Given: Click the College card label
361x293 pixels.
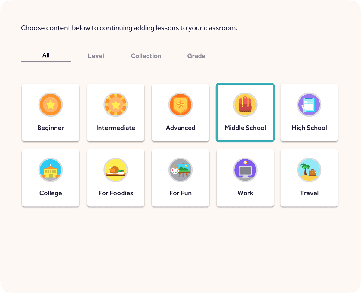Looking at the screenshot, I should click(x=51, y=193).
